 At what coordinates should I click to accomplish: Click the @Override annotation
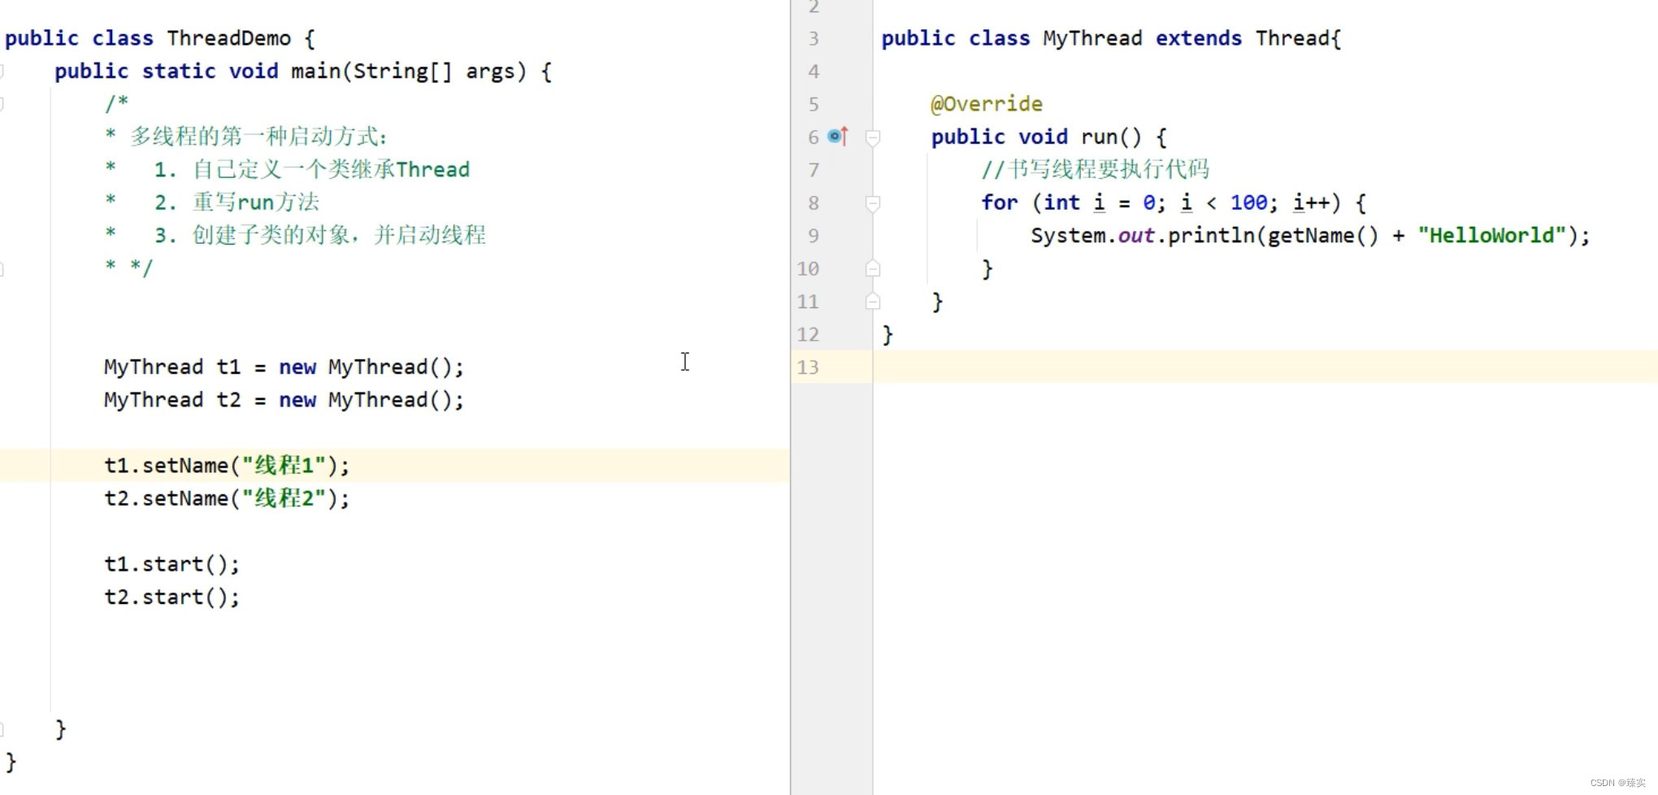pos(987,104)
